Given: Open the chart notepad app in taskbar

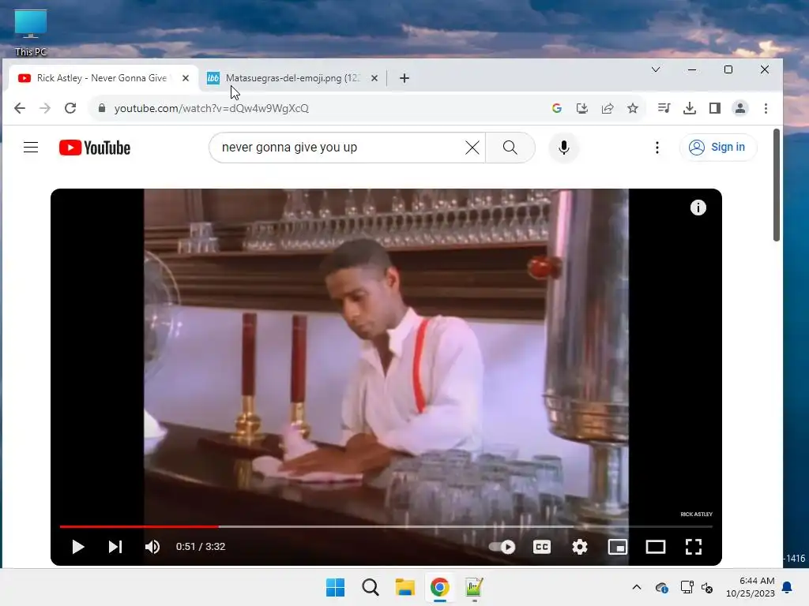Looking at the screenshot, I should coord(474,587).
